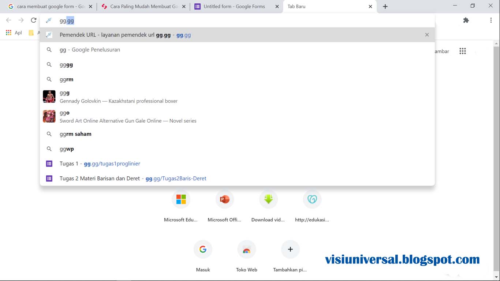Open Chrome's three-dot menu
500x281 pixels.
click(492, 20)
